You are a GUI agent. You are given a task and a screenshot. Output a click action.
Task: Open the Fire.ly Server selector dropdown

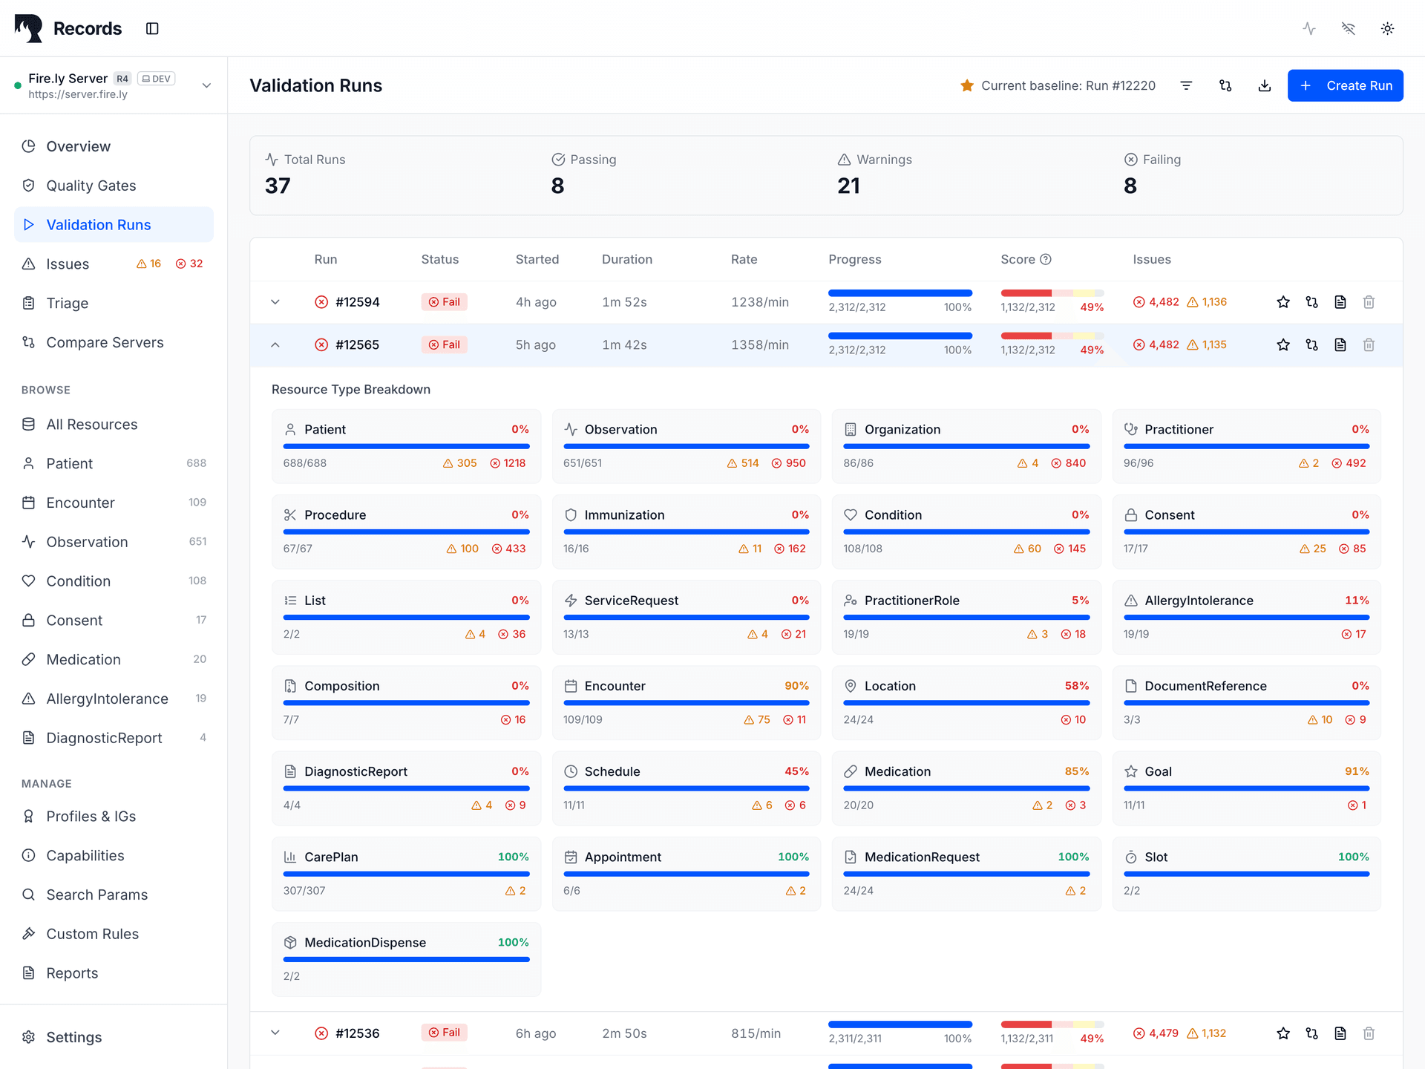click(206, 85)
